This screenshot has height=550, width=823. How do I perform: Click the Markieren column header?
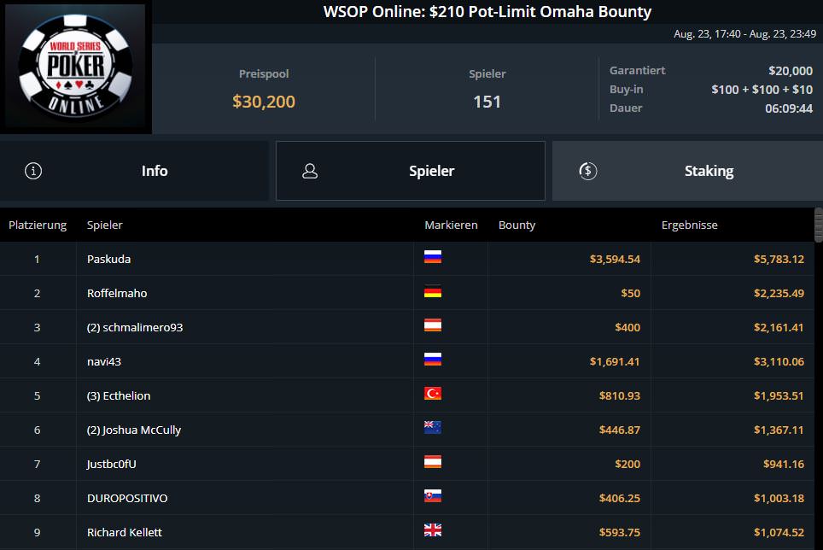pyautogui.click(x=451, y=225)
